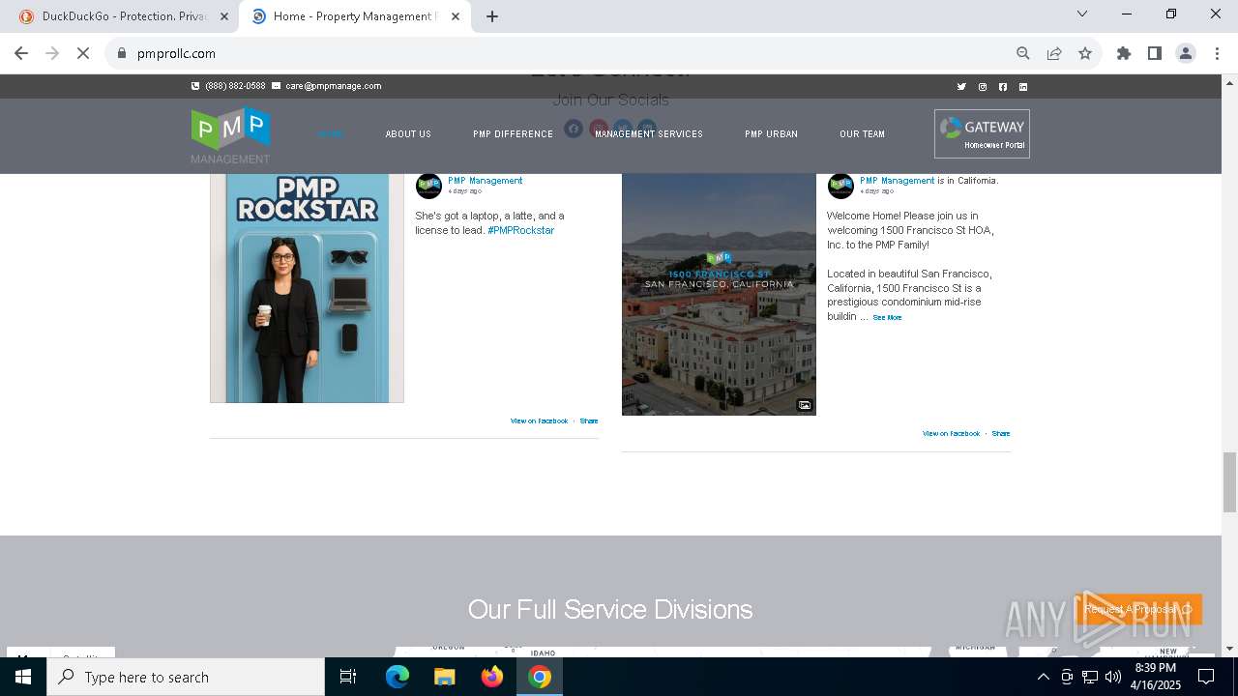This screenshot has width=1238, height=696.
Task: Open the volume control in system tray
Action: [x=1113, y=677]
